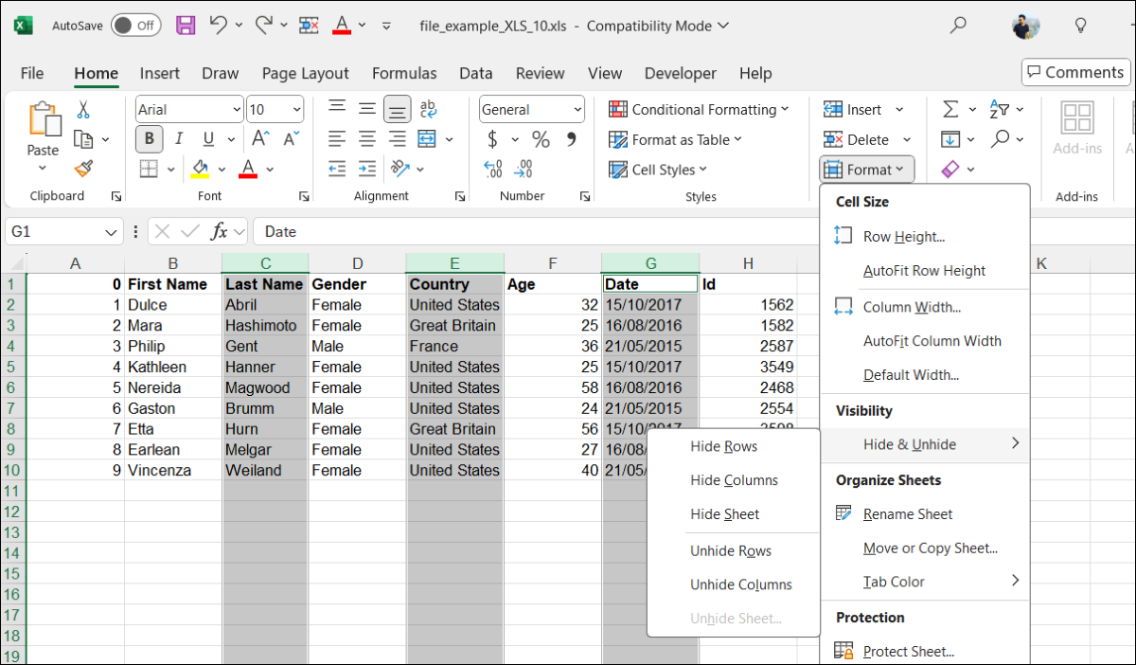Viewport: 1136px width, 665px height.
Task: Underline the selected cell text
Action: [x=207, y=139]
